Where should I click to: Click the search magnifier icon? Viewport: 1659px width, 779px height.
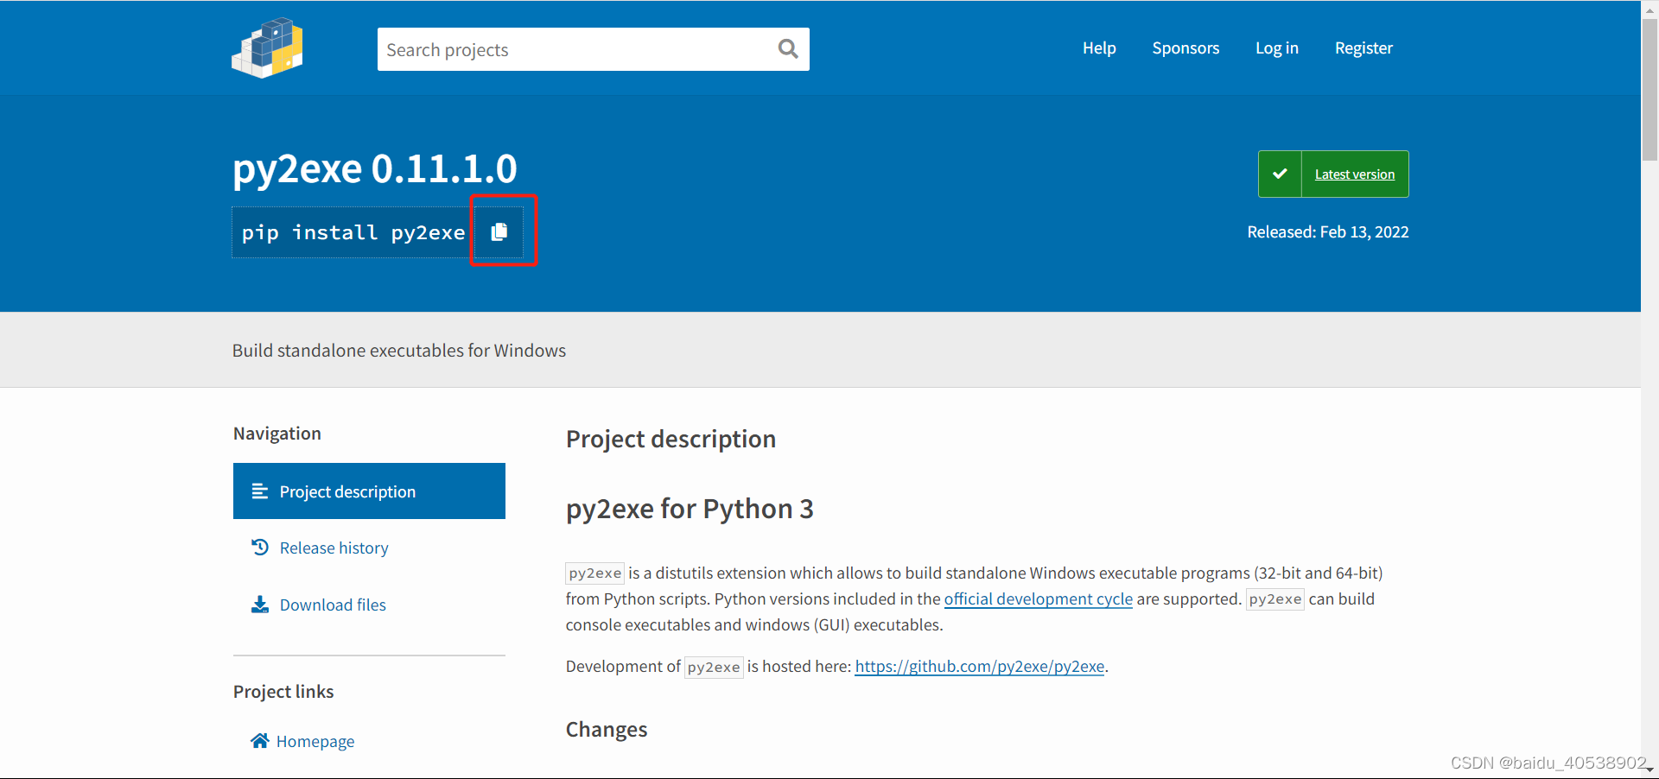pyautogui.click(x=787, y=49)
